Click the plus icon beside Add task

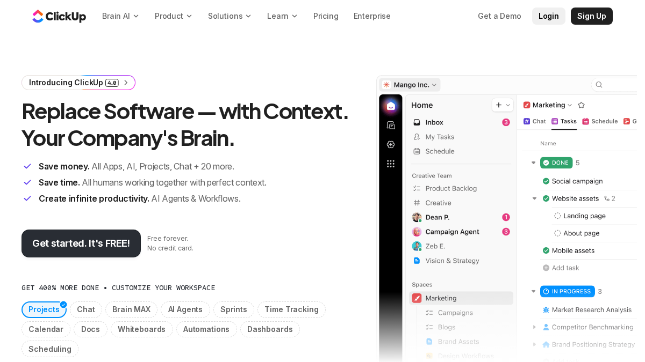point(546,268)
